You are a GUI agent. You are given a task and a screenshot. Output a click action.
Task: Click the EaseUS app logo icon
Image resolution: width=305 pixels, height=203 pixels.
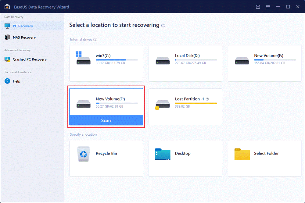(7, 7)
